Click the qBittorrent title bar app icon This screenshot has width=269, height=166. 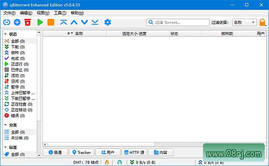pyautogui.click(x=5, y=5)
